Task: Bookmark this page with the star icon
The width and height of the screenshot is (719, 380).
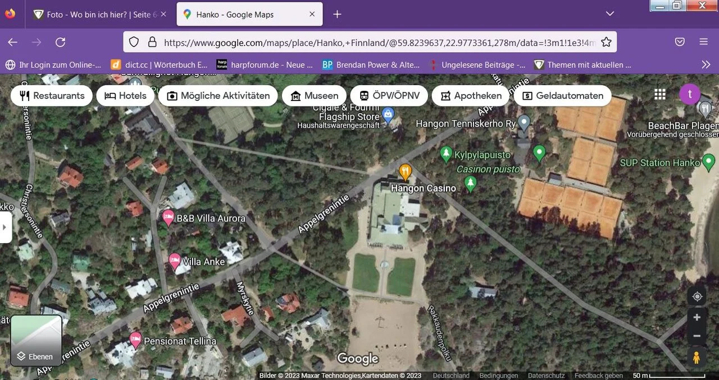Action: (606, 42)
